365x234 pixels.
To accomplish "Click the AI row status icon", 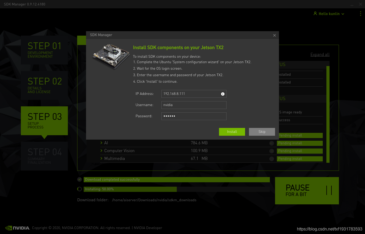I will 272,143.
